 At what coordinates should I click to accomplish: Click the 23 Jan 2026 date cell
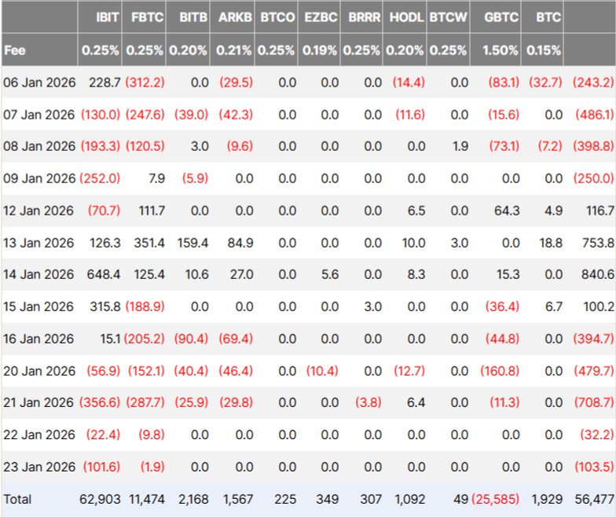point(38,467)
